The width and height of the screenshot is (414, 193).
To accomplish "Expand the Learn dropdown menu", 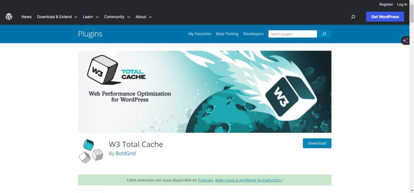I will coord(91,17).
